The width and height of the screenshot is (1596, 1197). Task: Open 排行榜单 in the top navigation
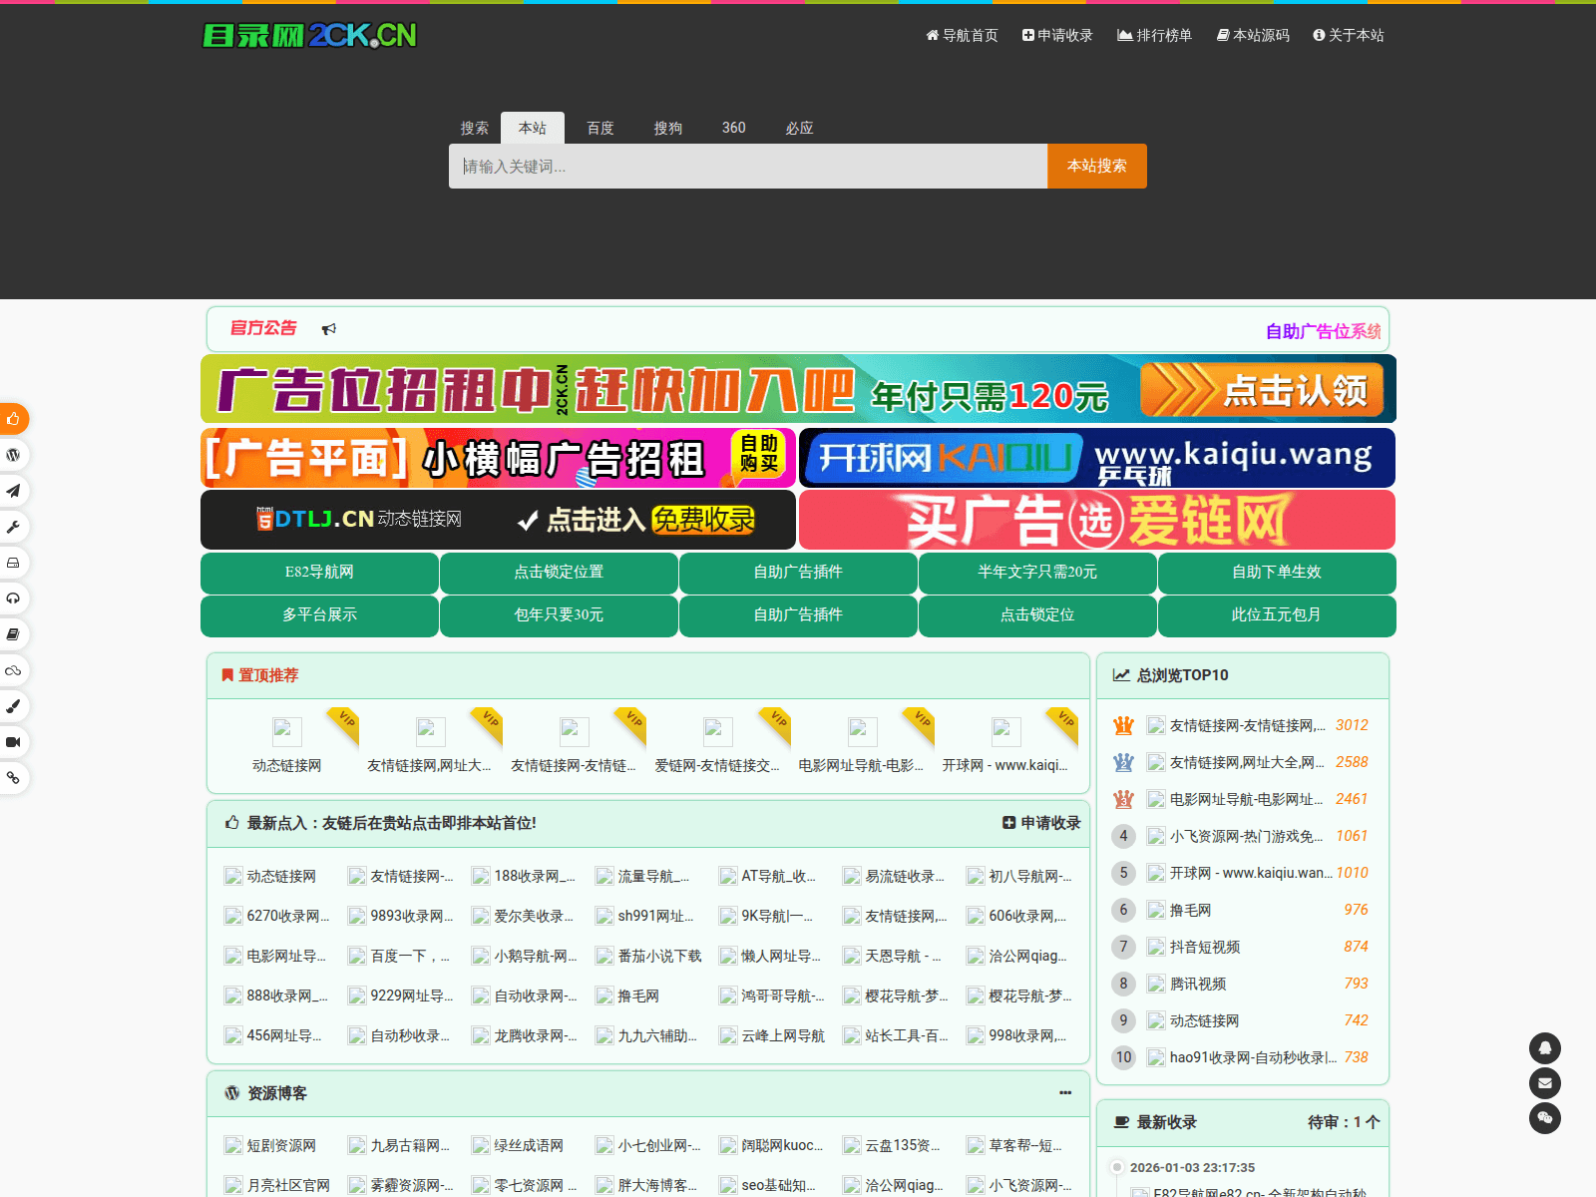pyautogui.click(x=1154, y=35)
